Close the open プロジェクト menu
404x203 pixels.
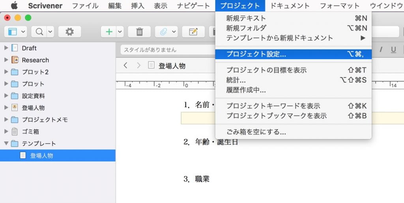coord(240,6)
